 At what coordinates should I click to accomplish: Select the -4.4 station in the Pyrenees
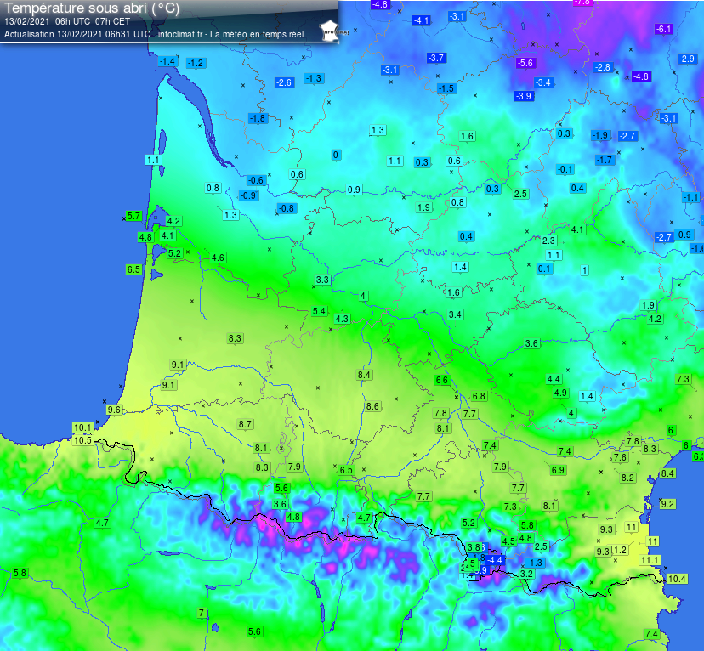[495, 560]
